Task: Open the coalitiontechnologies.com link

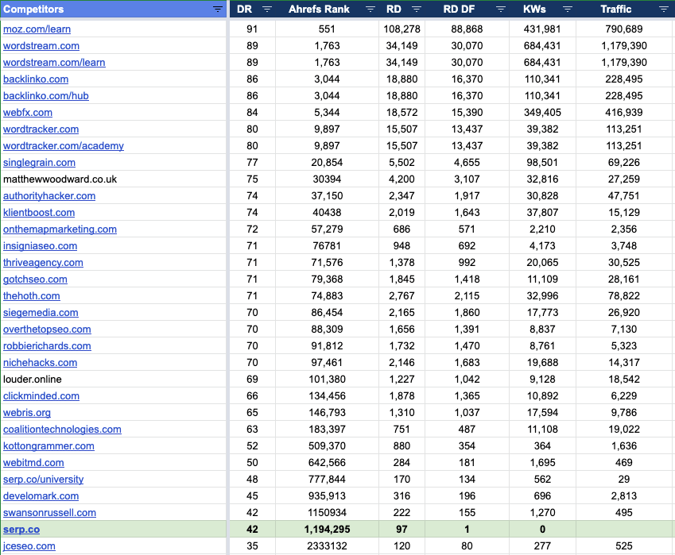Action: (62, 430)
